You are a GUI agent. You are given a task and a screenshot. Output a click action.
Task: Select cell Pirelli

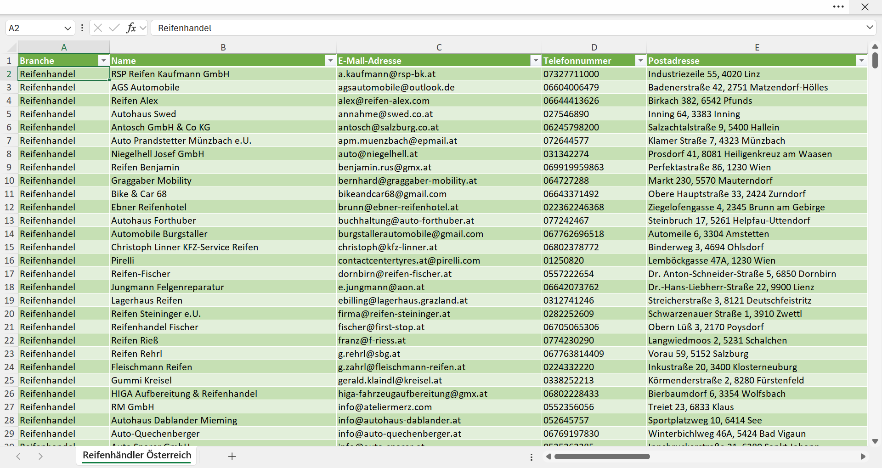click(223, 260)
